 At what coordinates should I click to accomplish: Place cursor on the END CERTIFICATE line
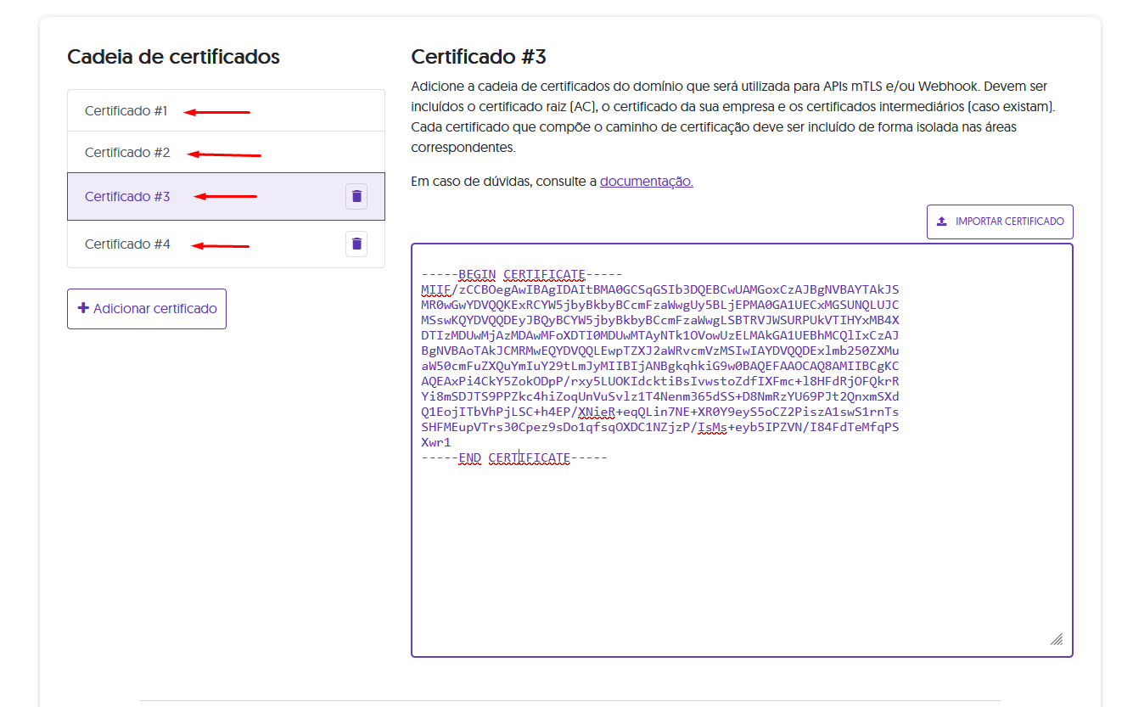[514, 458]
